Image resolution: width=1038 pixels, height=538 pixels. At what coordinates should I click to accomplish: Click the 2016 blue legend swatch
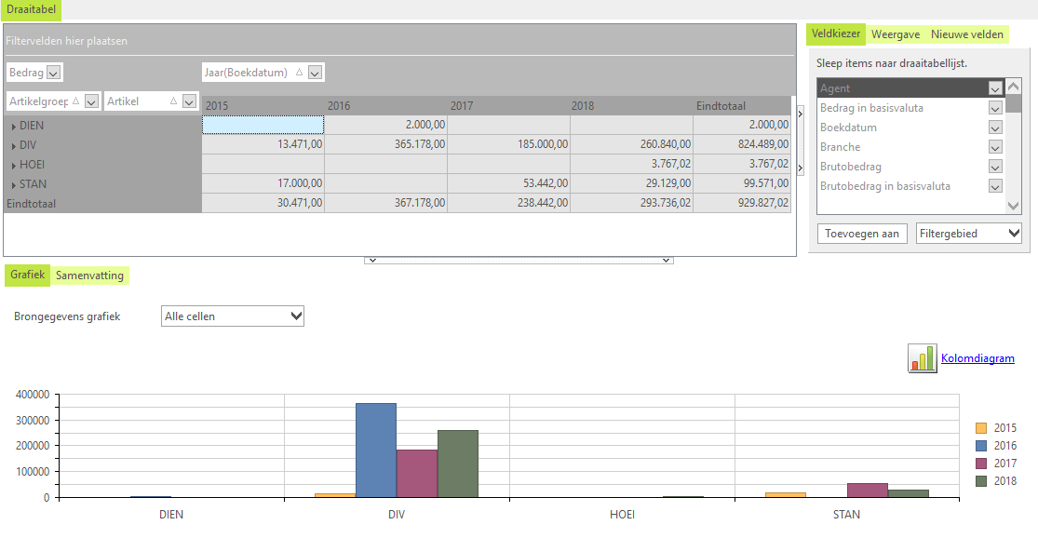(981, 446)
